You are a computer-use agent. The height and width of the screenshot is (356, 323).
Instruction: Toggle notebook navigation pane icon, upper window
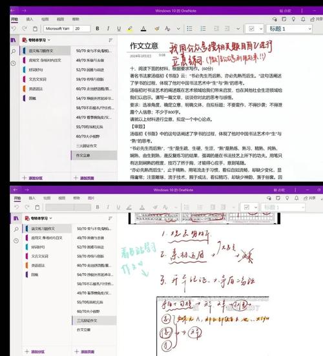14,40
